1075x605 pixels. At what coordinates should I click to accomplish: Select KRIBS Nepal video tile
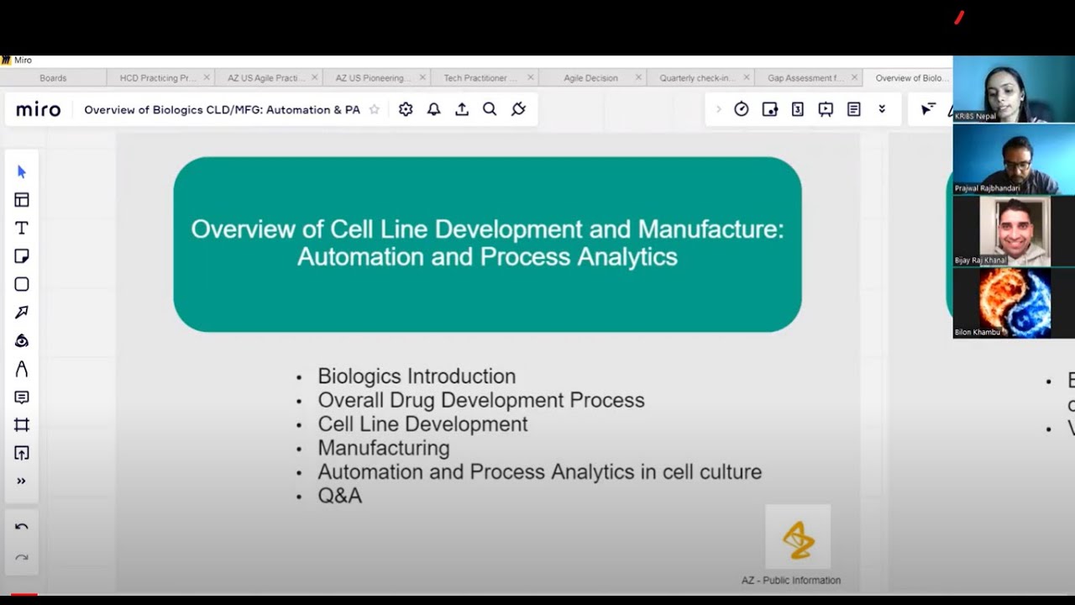point(1014,90)
